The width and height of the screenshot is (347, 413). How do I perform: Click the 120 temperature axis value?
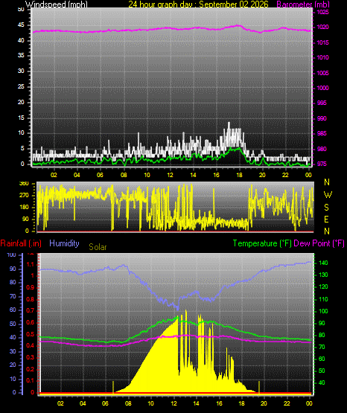click(x=323, y=286)
